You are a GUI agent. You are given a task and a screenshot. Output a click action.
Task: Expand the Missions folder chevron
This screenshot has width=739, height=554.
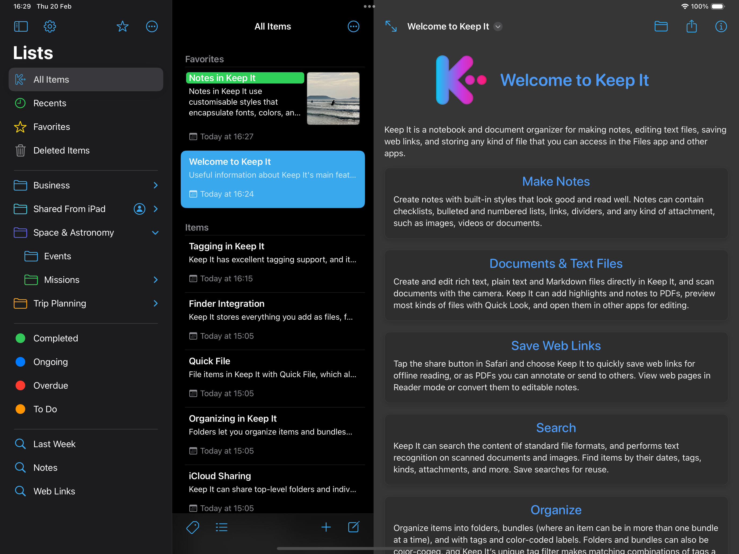(156, 280)
